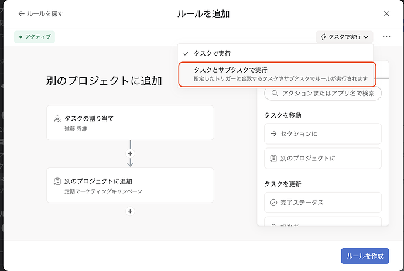Click the clipboard icon in 別のプロジェクトに追加 card
404x271 pixels.
57,181
